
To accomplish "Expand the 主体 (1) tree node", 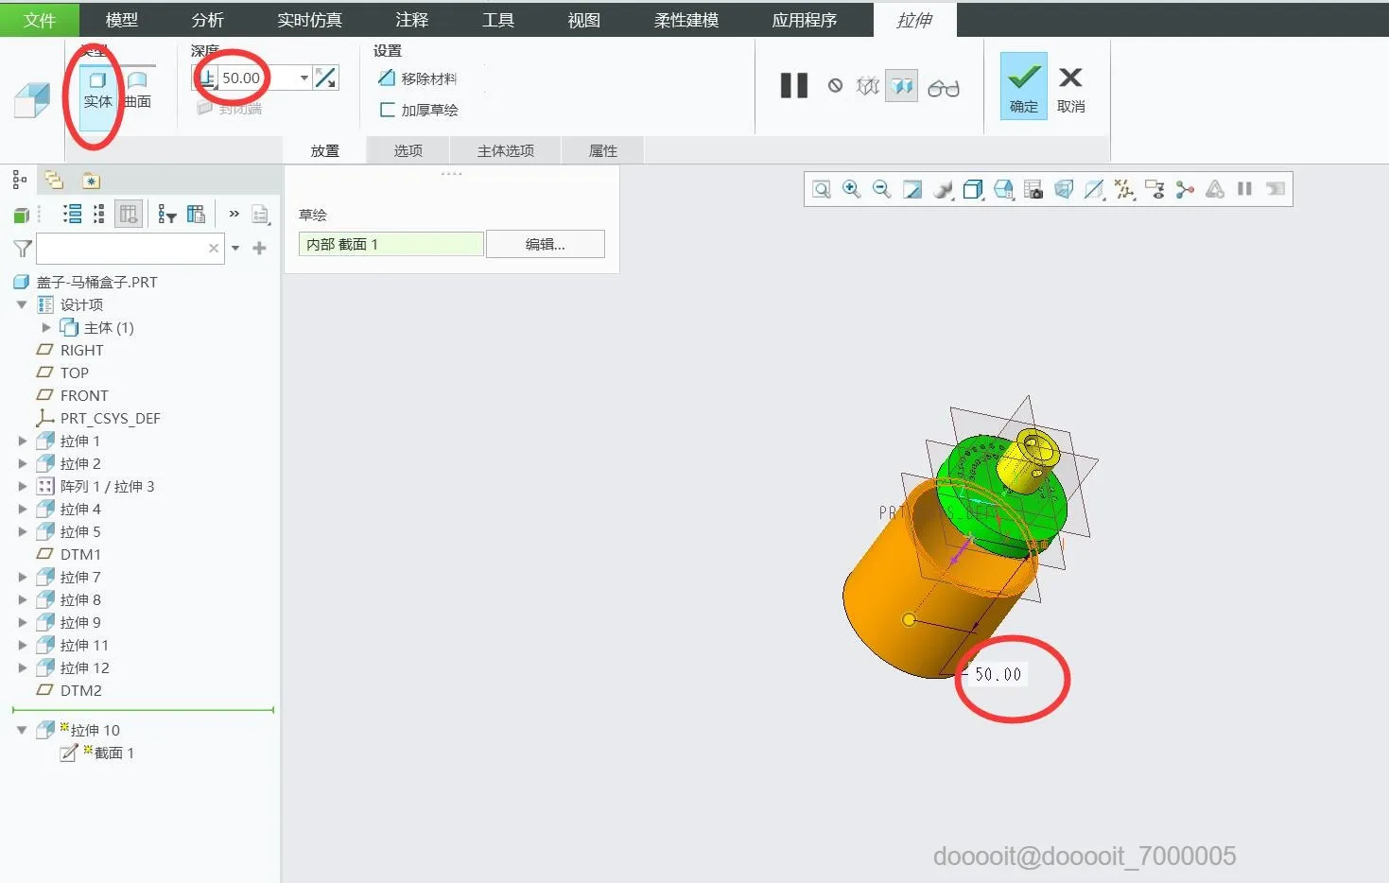I will [46, 327].
